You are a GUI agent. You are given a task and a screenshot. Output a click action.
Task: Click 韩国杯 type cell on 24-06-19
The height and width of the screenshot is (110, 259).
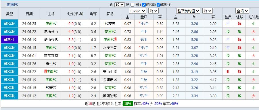[9, 40]
